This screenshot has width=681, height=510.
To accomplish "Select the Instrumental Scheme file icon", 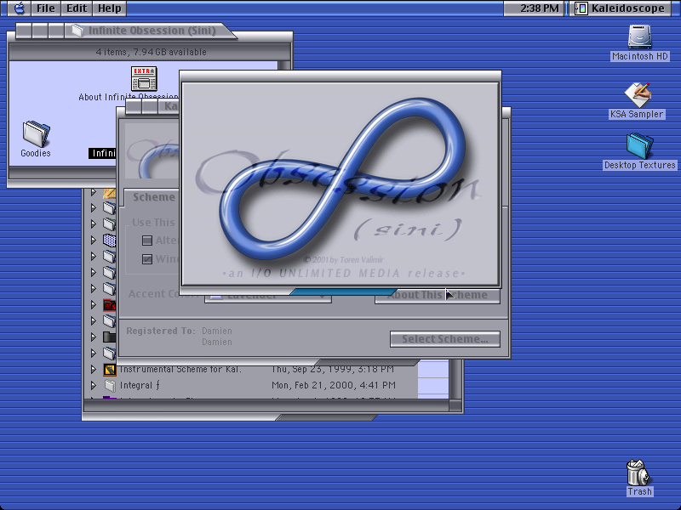I will pos(110,370).
